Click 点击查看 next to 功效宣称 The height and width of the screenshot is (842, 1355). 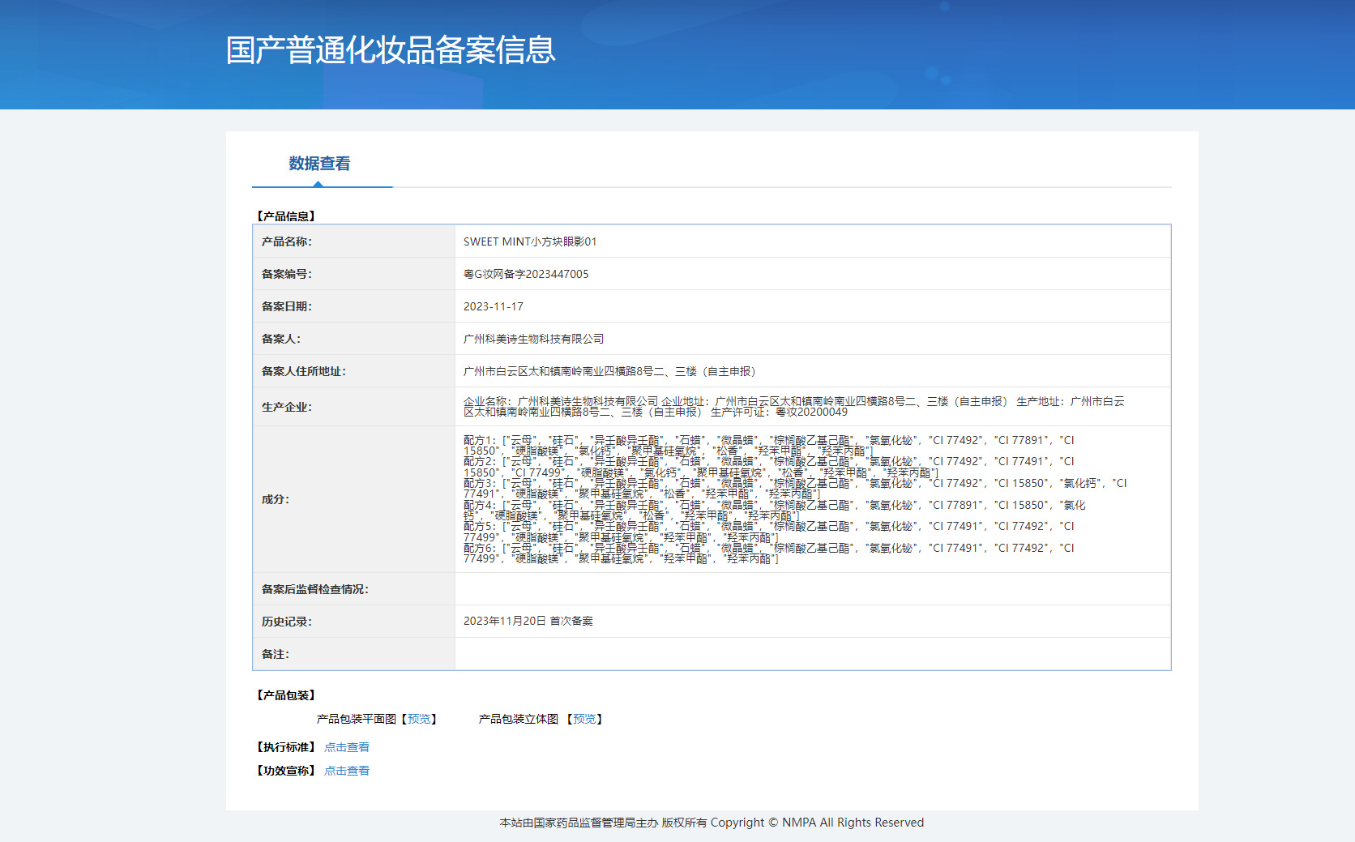tap(347, 771)
